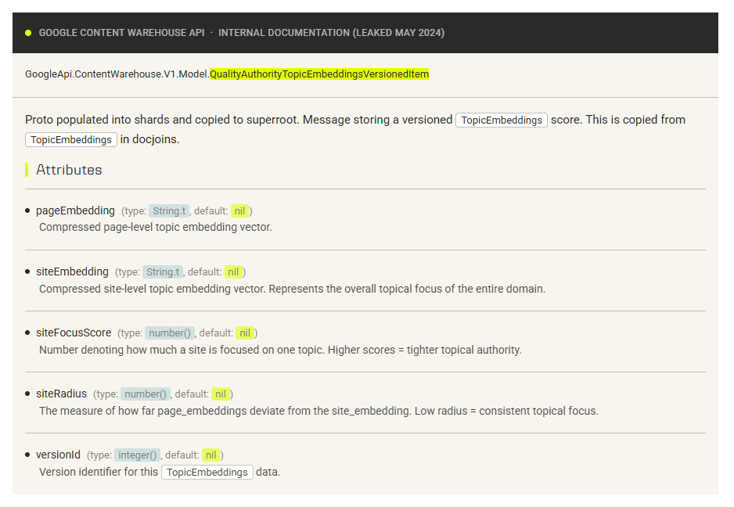Click the yellow dot in the header bar
The image size is (734, 507).
coord(28,33)
